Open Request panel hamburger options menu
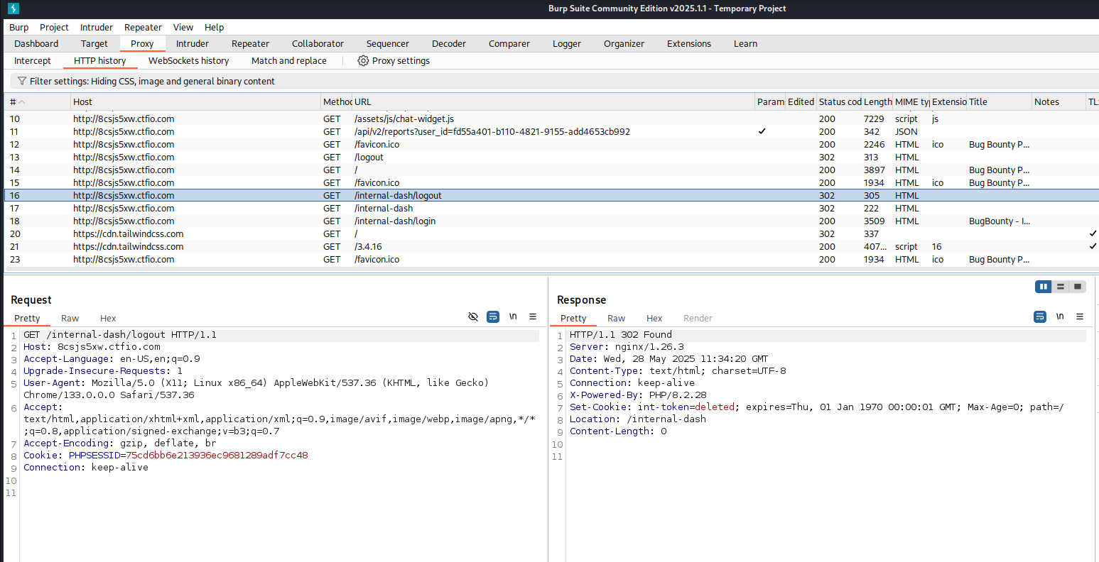The width and height of the screenshot is (1099, 562). pos(533,317)
